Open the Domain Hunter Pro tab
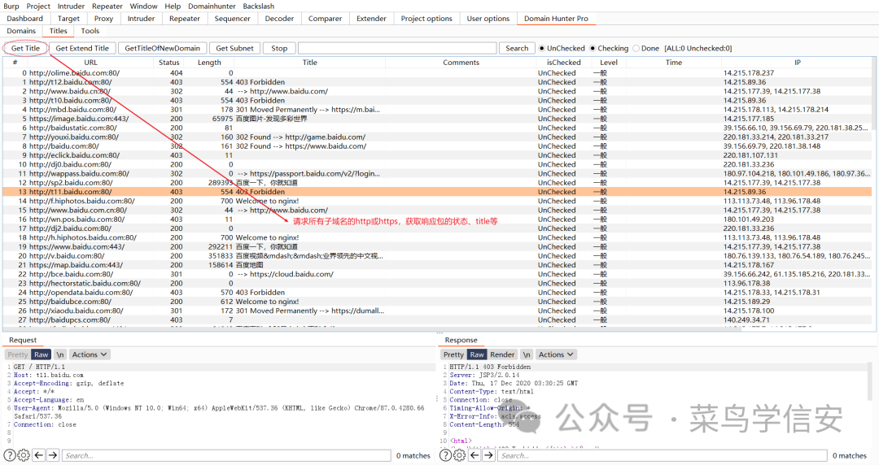This screenshot has height=465, width=879. coord(556,19)
